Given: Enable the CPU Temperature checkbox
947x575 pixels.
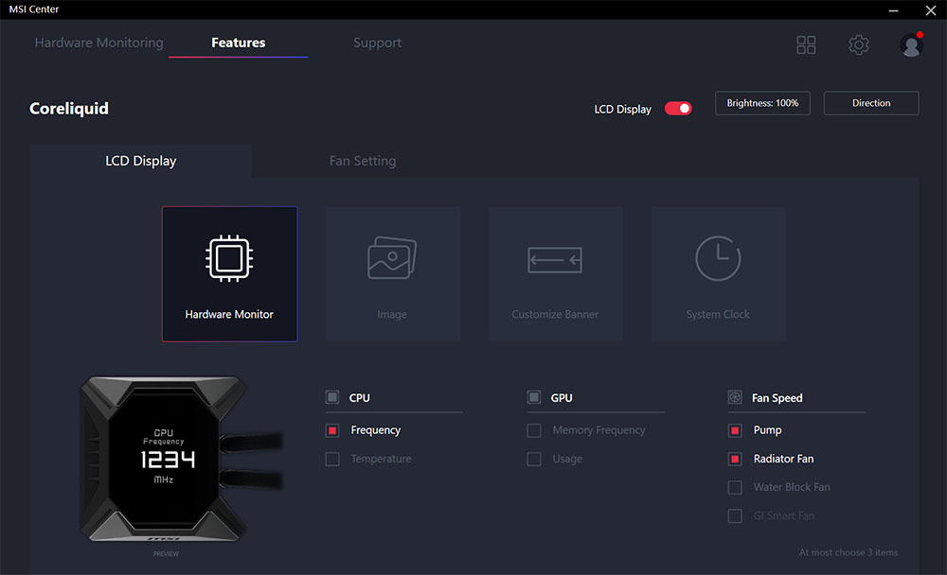Looking at the screenshot, I should pyautogui.click(x=332, y=460).
